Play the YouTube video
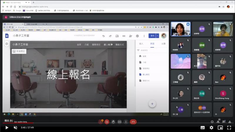This screenshot has height=132, width=235. (x=7, y=128)
